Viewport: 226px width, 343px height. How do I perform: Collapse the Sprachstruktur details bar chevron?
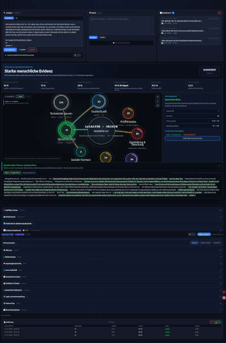coord(219,166)
